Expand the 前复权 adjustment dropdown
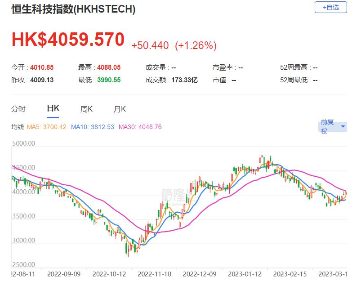The height and width of the screenshot is (286, 361). (332, 127)
